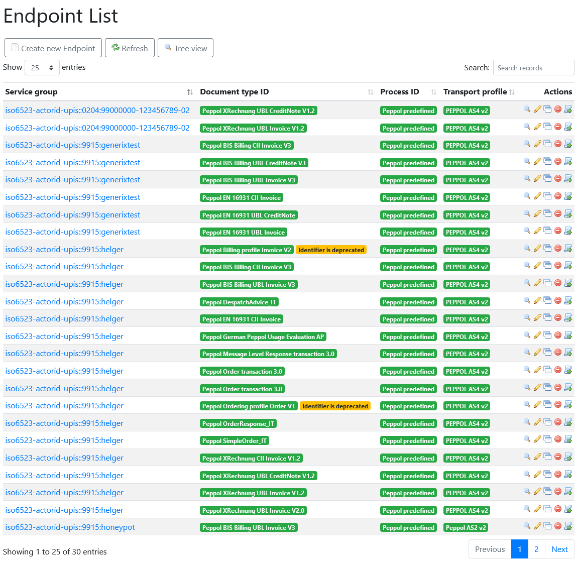Go to page 2 of endpoint list
577x562 pixels.
coord(536,549)
